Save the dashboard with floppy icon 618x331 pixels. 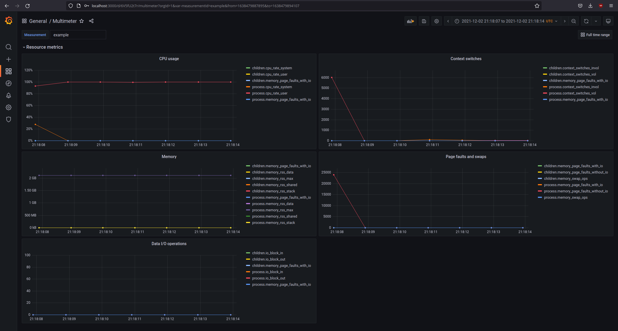[x=424, y=21]
